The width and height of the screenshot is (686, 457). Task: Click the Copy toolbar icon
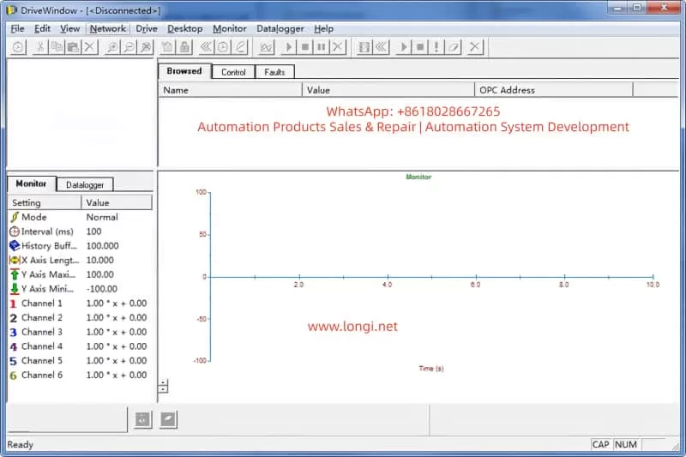tap(57, 47)
